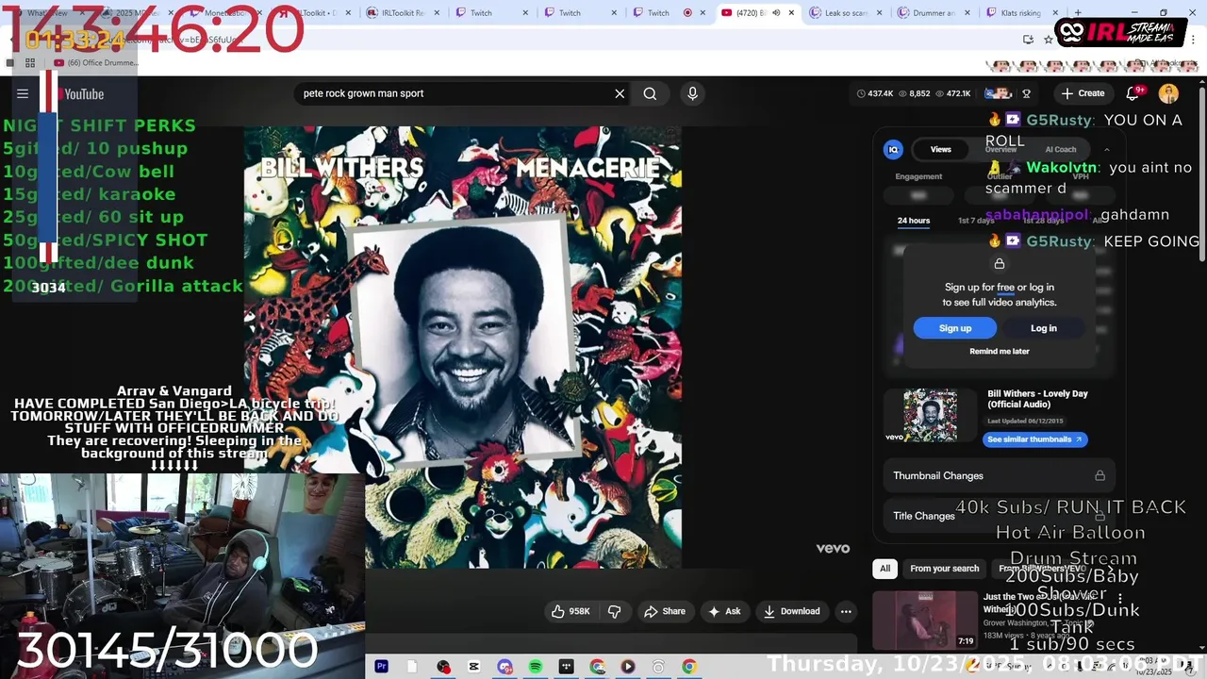Open the video's more actions ellipsis

point(846,611)
